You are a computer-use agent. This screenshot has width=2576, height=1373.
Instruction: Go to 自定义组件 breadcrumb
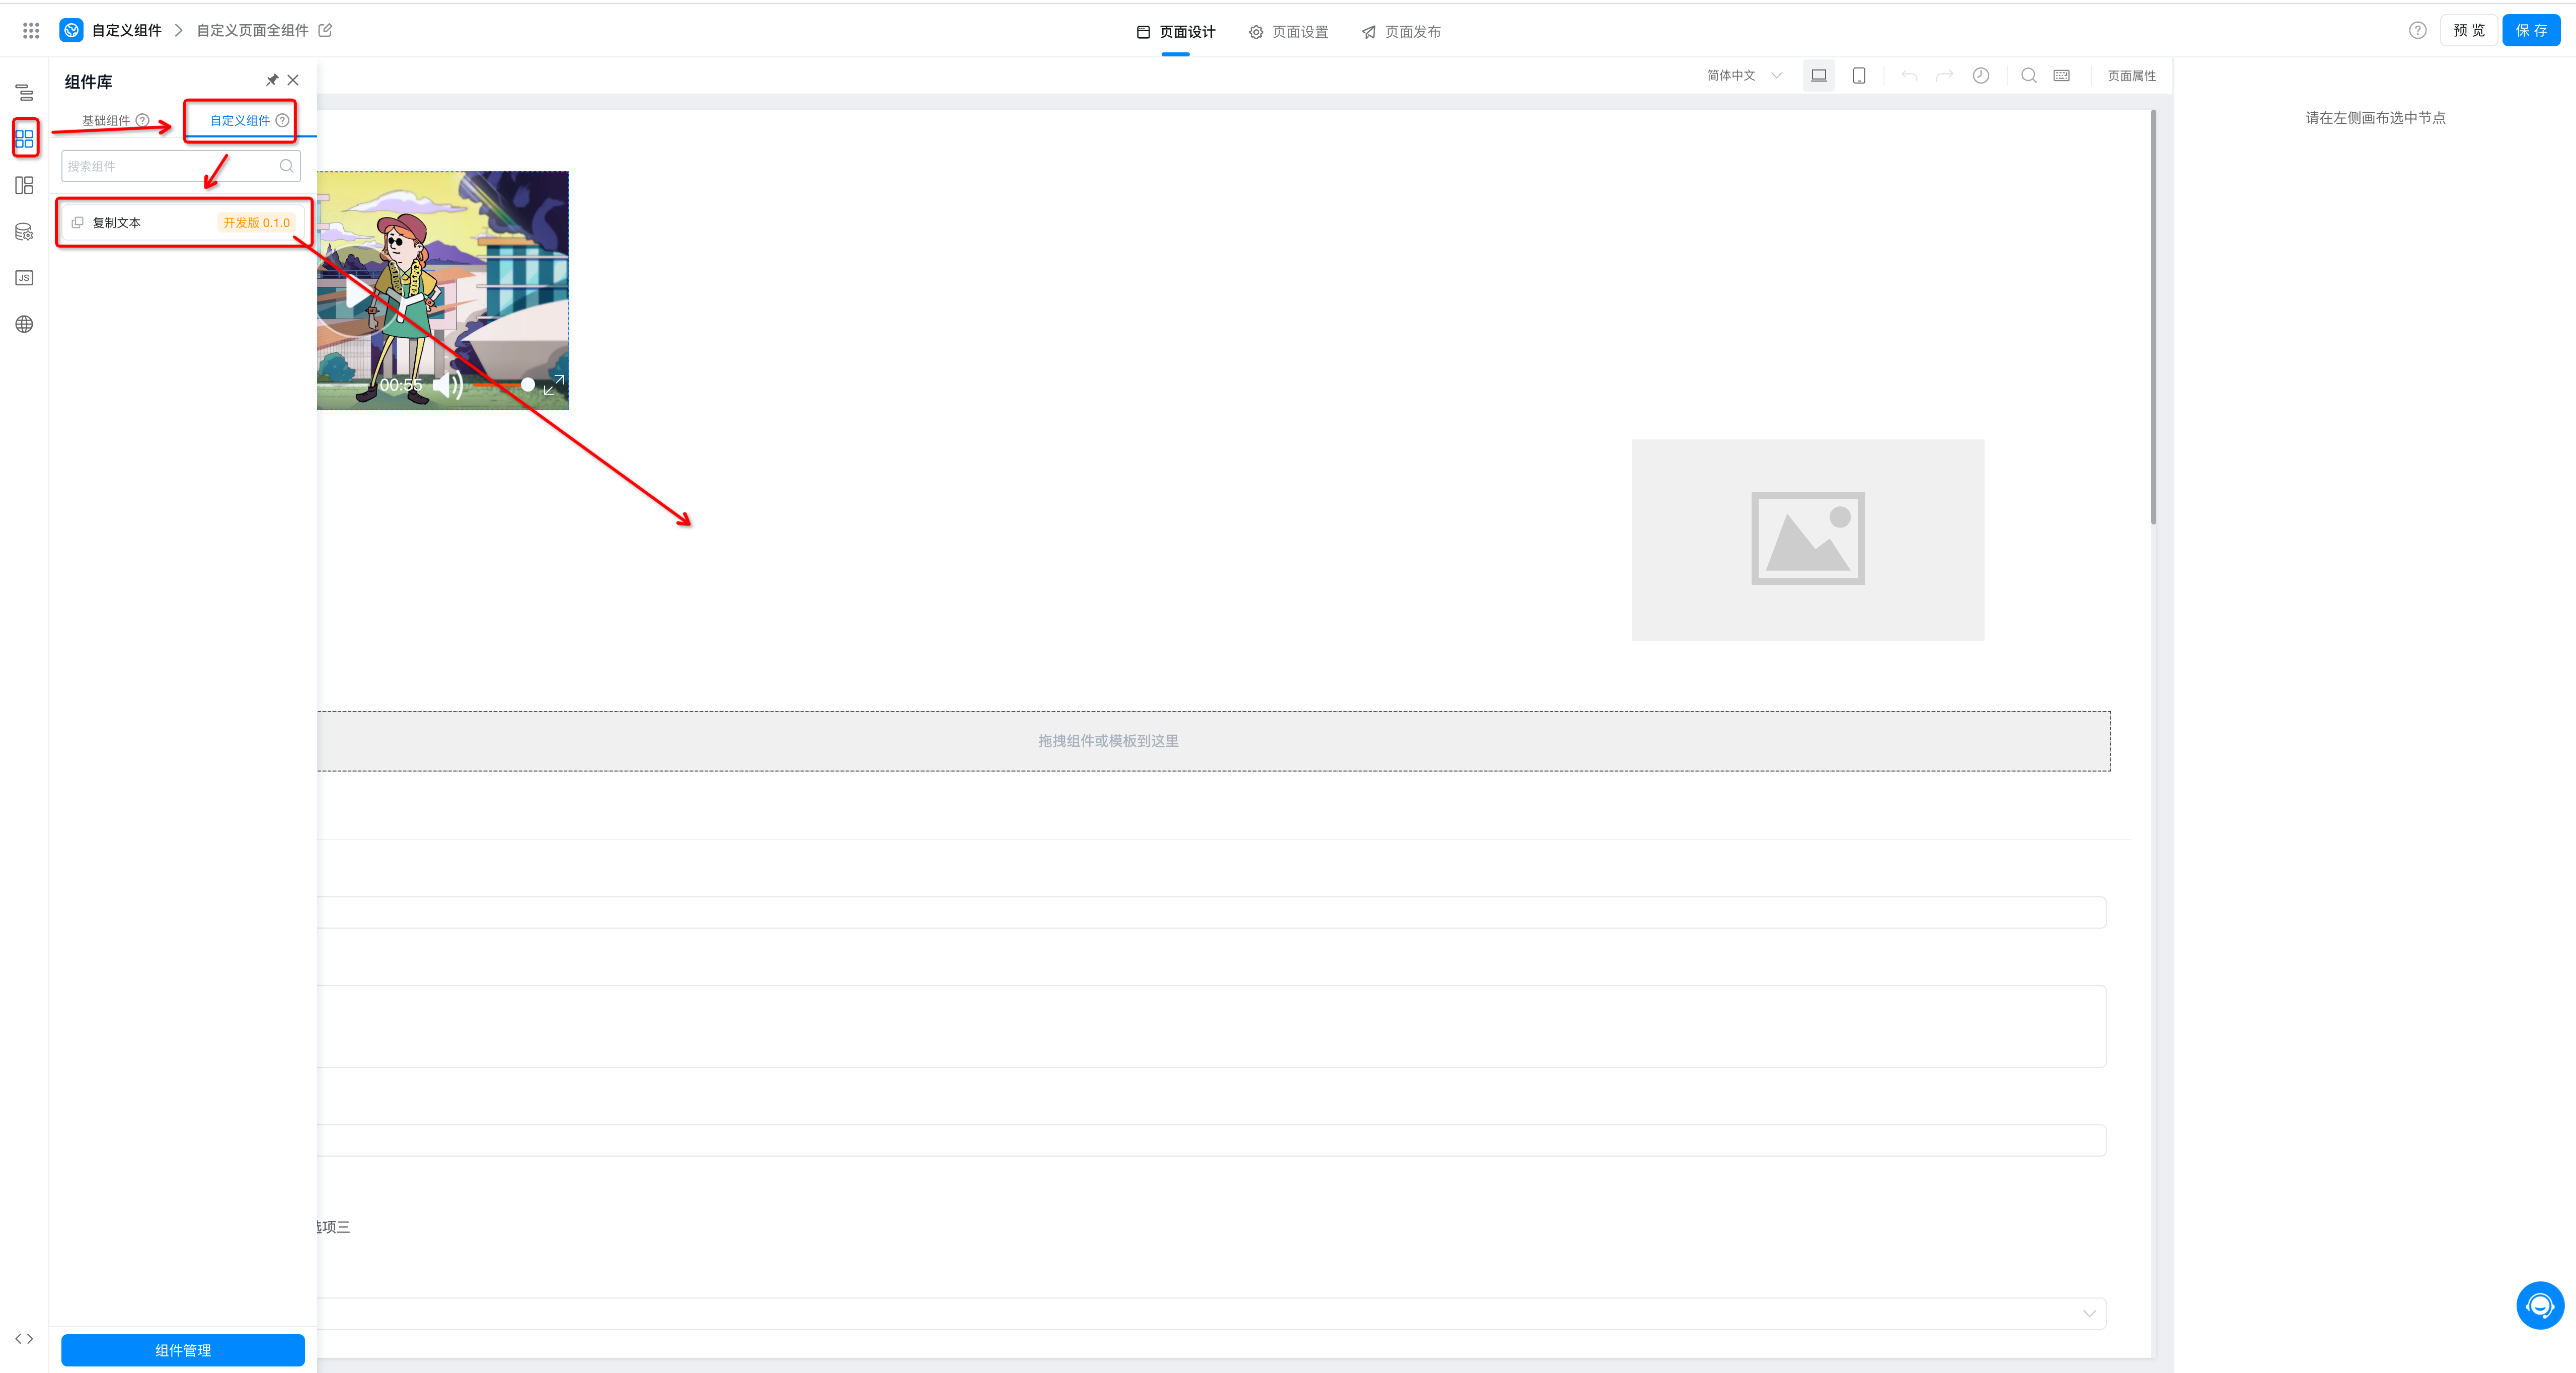pos(127,31)
